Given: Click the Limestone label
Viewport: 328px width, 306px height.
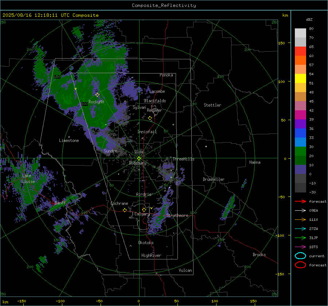Looking at the screenshot, I should click(69, 140).
